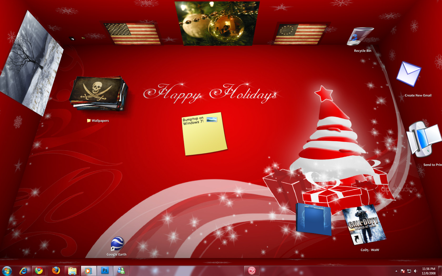Viewport: 442px width, 276px height.
Task: Launch Internet Explorer from the taskbar
Action: tap(23, 270)
